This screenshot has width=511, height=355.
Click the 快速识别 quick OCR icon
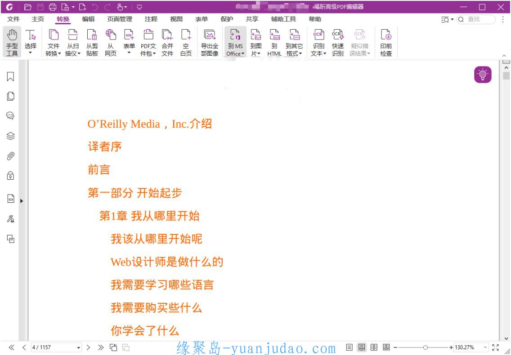[x=338, y=42]
